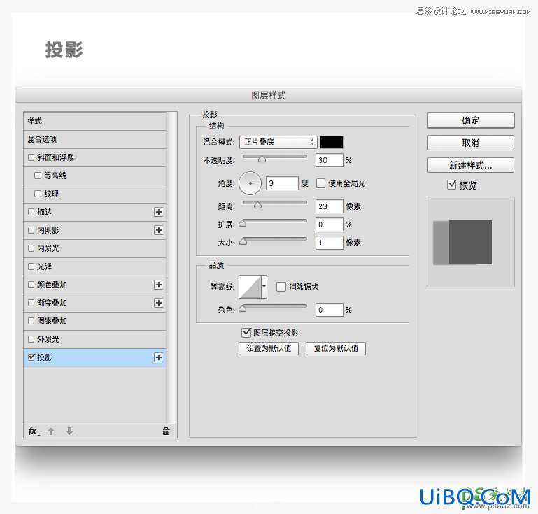Add another 投影 effect with its plus icon
The image size is (538, 514).
coord(159,357)
